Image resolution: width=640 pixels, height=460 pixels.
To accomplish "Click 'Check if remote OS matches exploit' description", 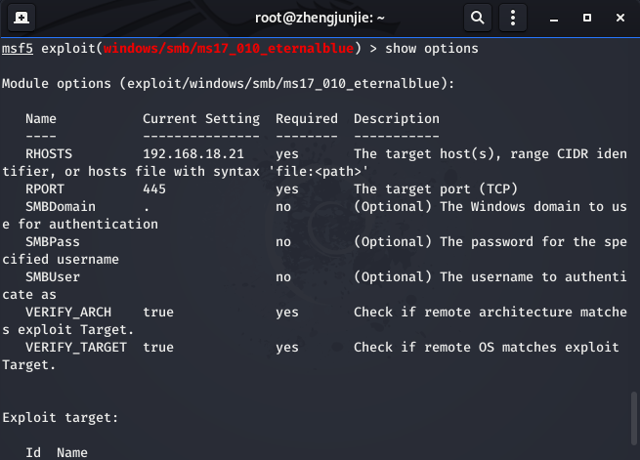I will click(x=487, y=348).
